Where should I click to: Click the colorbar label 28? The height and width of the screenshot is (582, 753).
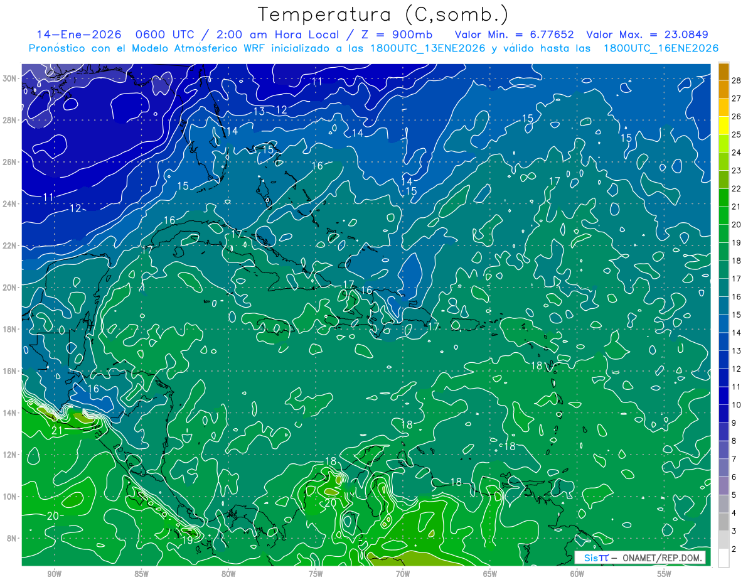pyautogui.click(x=736, y=80)
